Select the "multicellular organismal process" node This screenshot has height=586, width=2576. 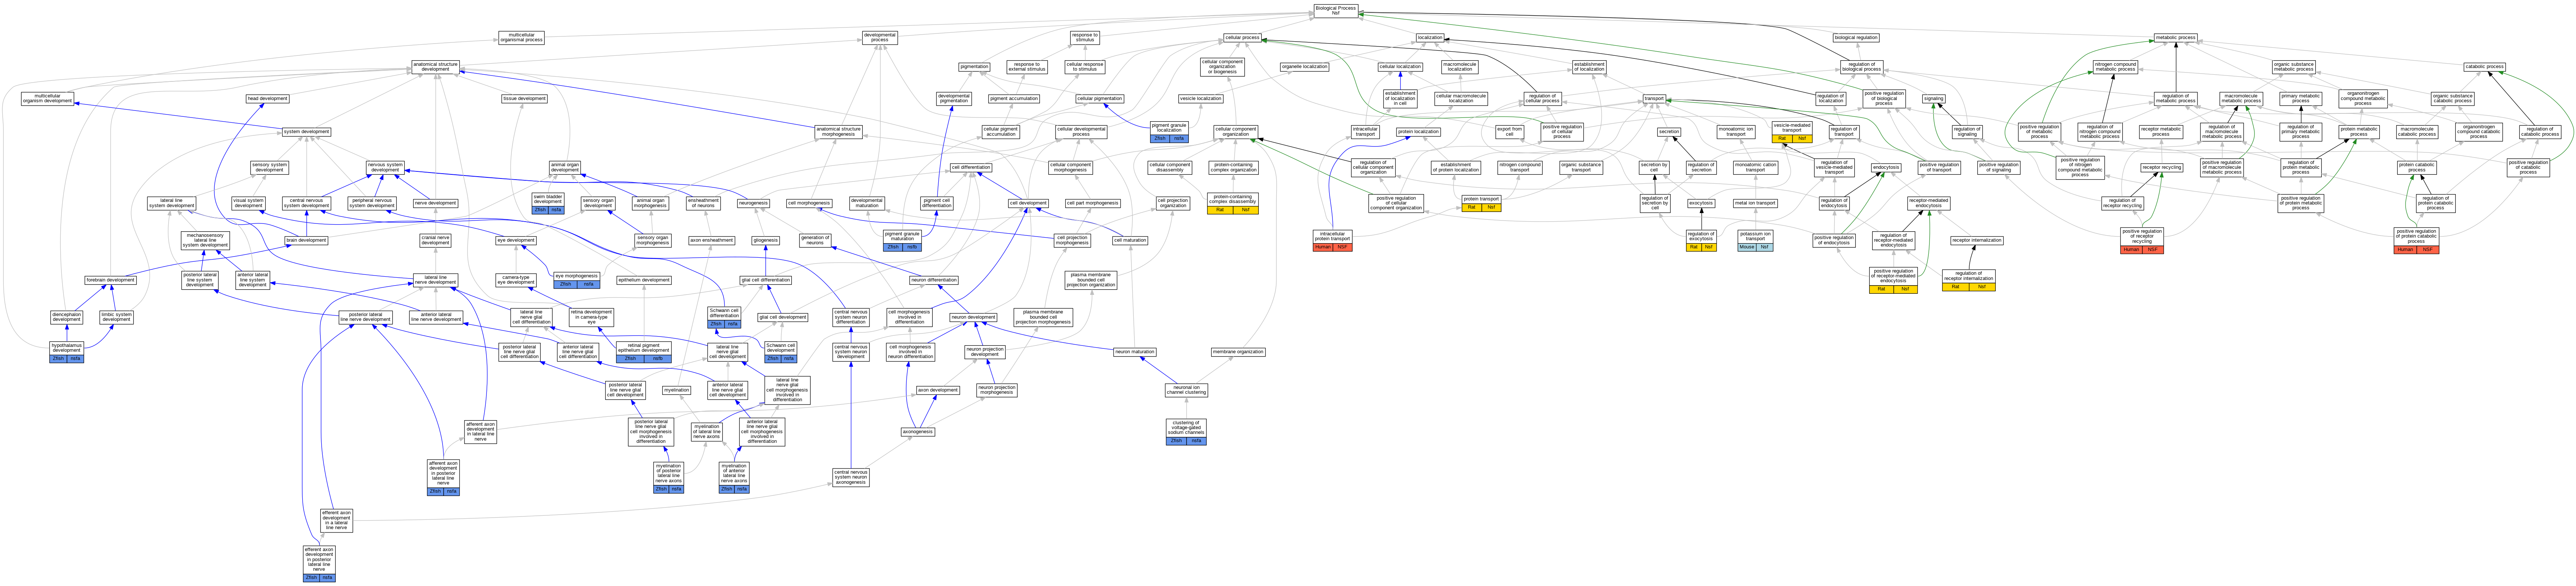[521, 38]
